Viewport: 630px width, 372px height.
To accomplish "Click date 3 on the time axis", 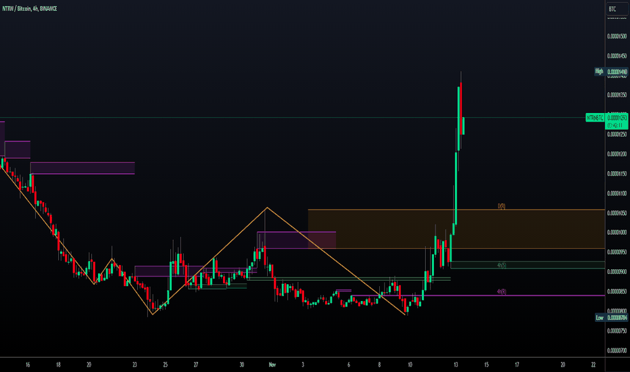I will (303, 365).
